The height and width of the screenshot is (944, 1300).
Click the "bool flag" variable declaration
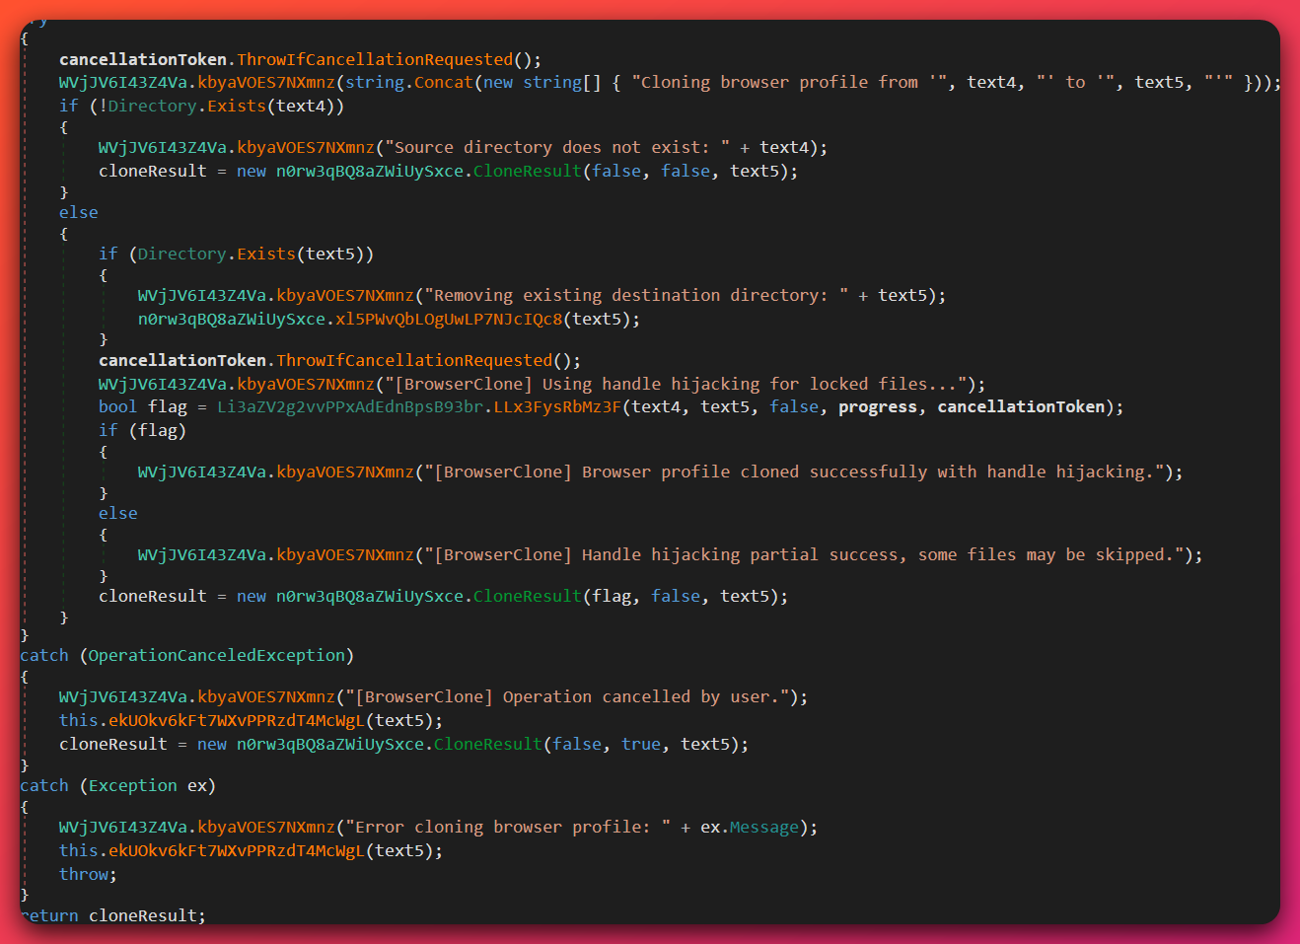click(143, 407)
